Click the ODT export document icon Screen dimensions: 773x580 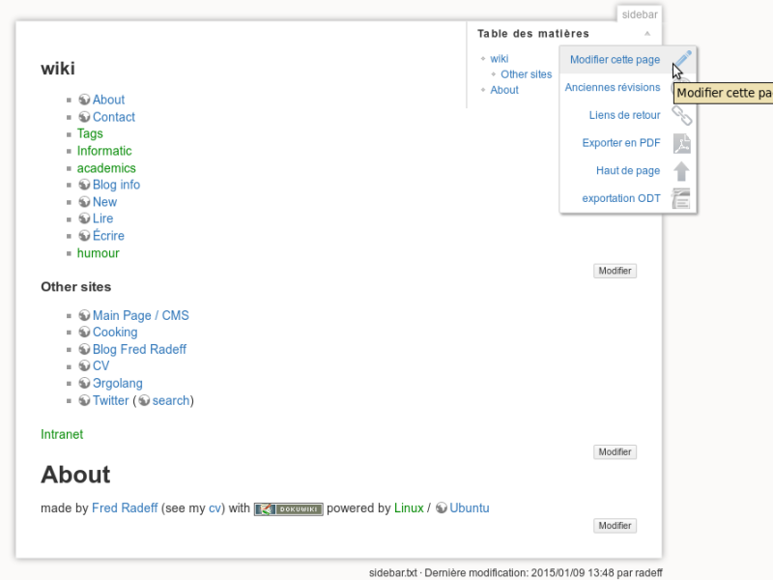(x=681, y=198)
